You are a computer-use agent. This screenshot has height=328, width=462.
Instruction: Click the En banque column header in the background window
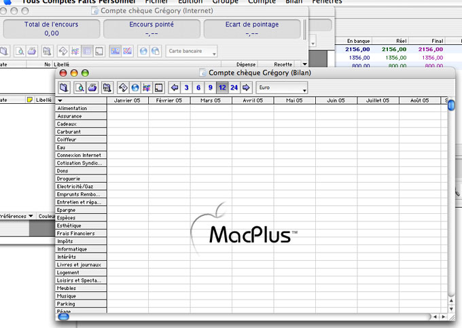[x=353, y=41]
